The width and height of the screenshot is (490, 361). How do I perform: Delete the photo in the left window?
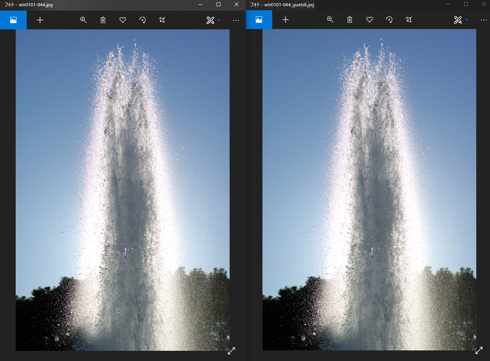click(x=103, y=20)
